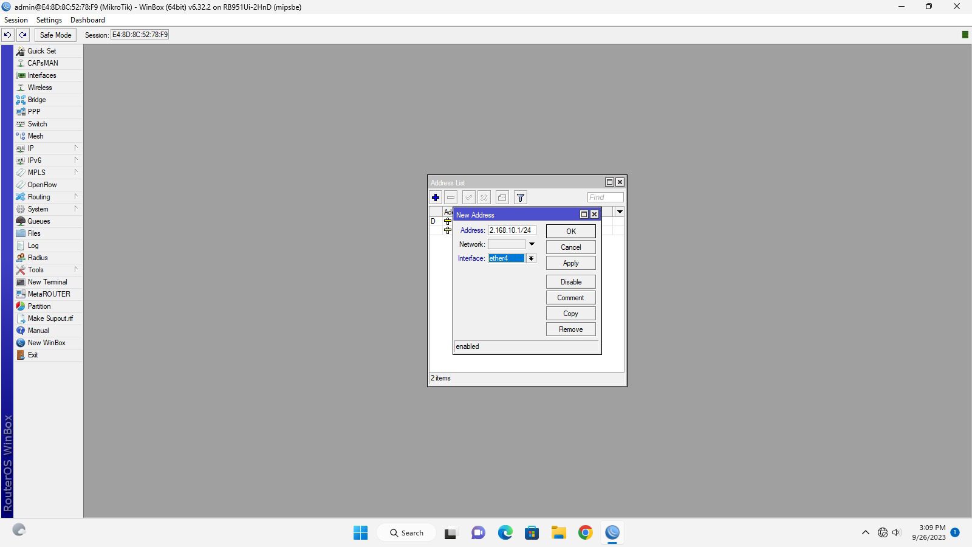The width and height of the screenshot is (972, 547).
Task: Expand the MPLS submenu
Action: pyautogui.click(x=48, y=173)
